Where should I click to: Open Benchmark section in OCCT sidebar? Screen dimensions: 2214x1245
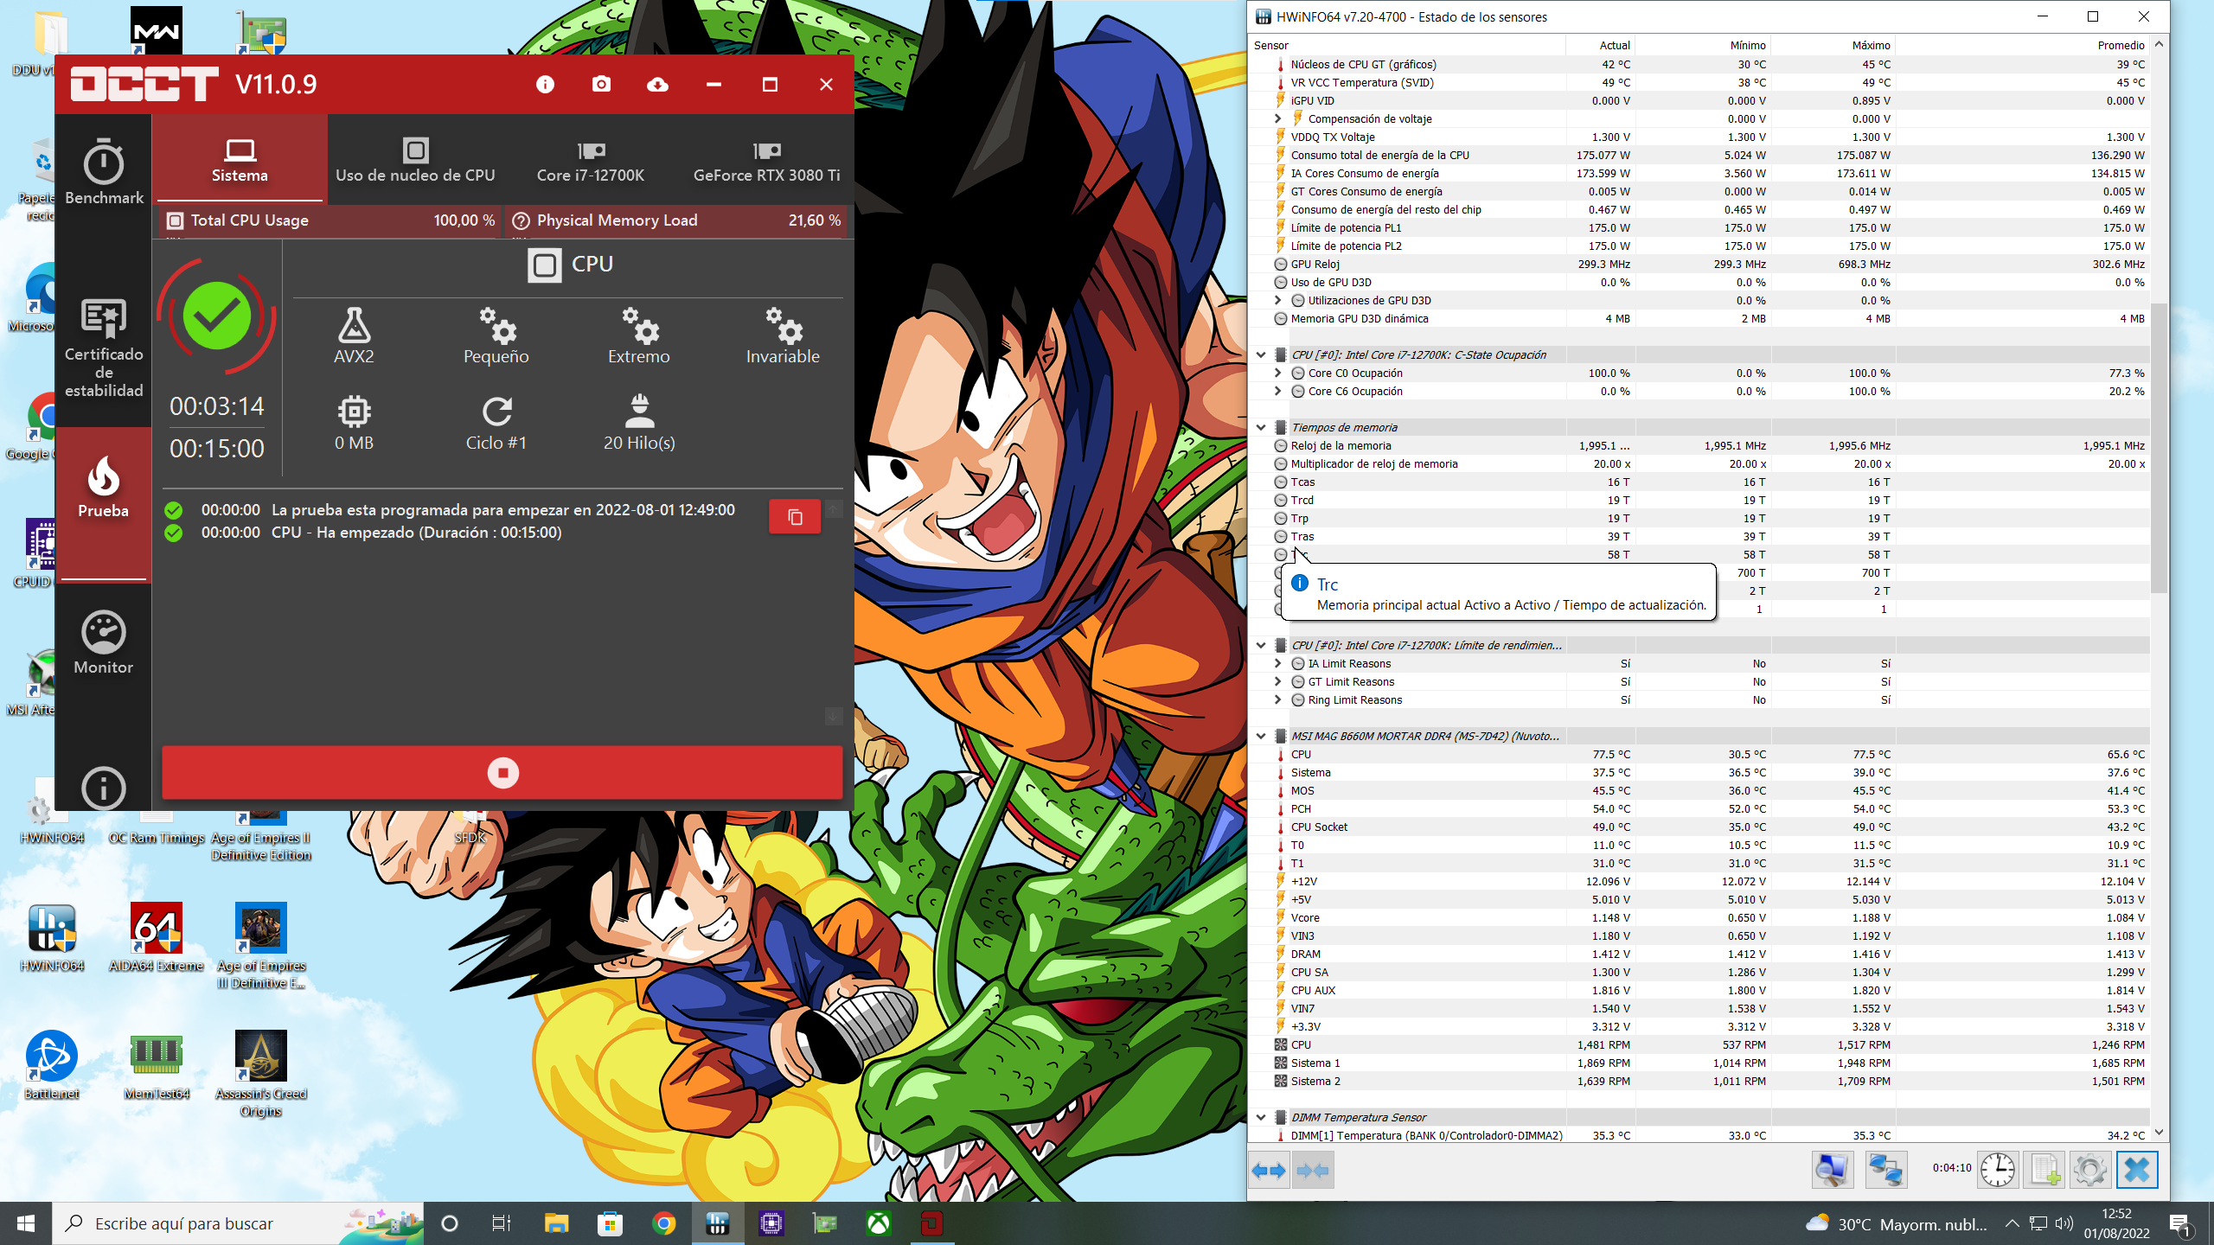[104, 172]
